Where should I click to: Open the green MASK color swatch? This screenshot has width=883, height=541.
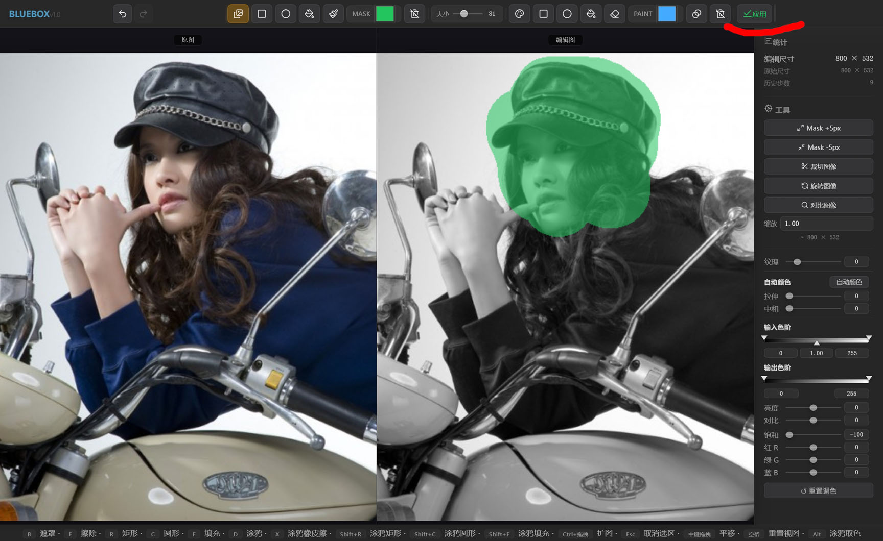pos(385,14)
